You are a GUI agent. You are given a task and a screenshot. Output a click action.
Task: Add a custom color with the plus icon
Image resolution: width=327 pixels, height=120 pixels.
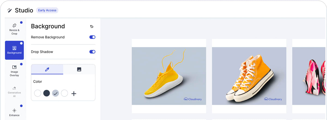74,94
